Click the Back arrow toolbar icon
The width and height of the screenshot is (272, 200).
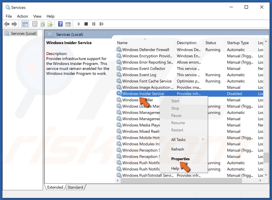point(7,24)
